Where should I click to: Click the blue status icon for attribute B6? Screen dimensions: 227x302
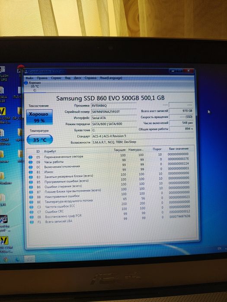coord(31,187)
